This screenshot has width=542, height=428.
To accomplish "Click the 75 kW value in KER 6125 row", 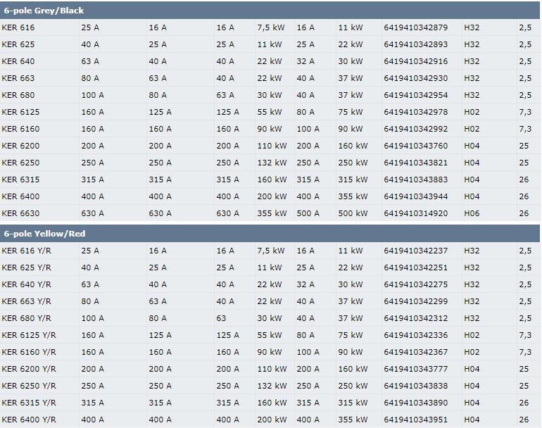I will pyautogui.click(x=350, y=112).
